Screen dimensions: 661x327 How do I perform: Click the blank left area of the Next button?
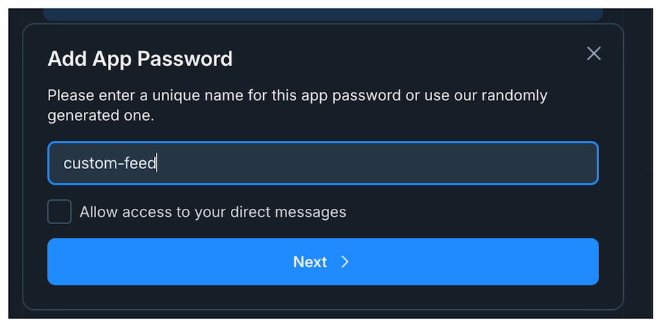pos(137,262)
